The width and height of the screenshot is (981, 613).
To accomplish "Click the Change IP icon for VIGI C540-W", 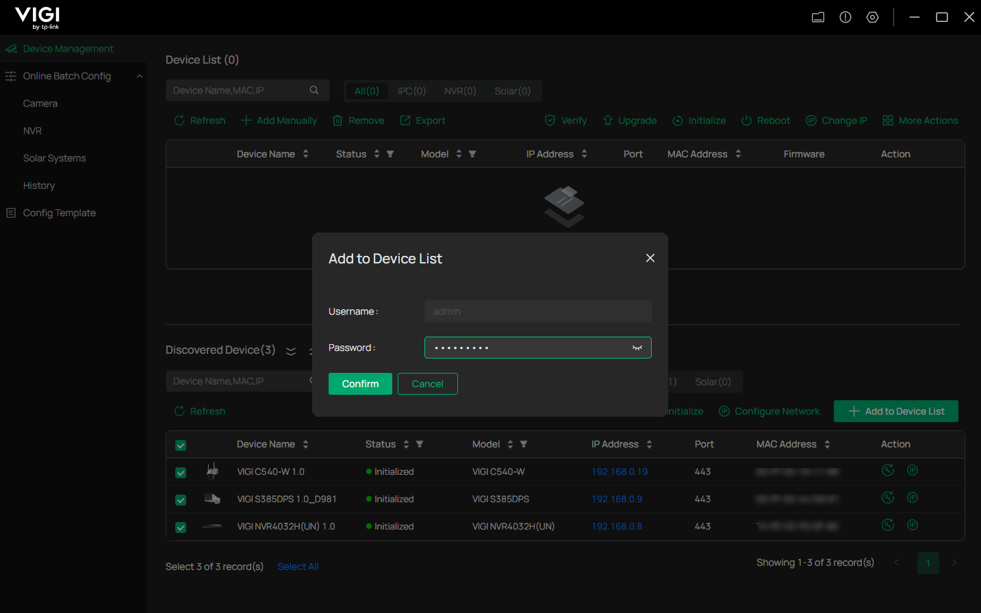I will click(x=913, y=470).
